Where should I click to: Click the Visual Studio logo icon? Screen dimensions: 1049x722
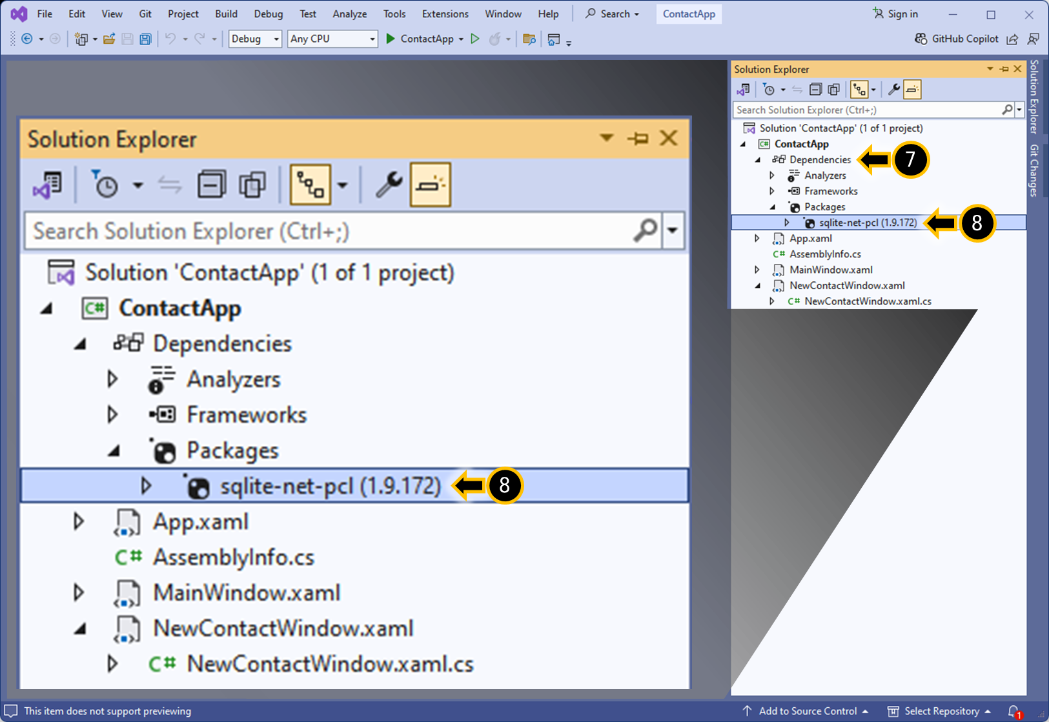(19, 14)
